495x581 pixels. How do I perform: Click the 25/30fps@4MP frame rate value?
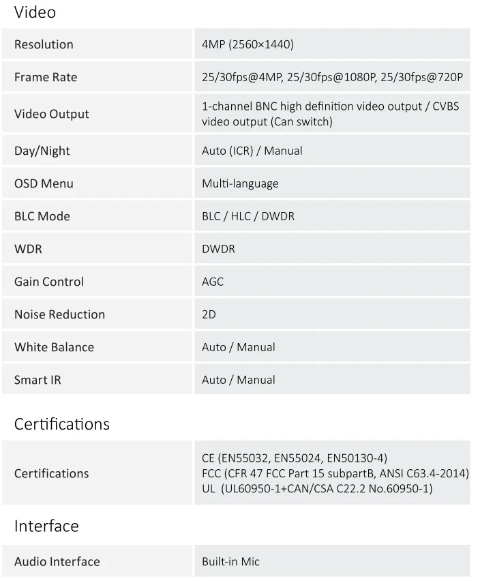[x=241, y=77]
